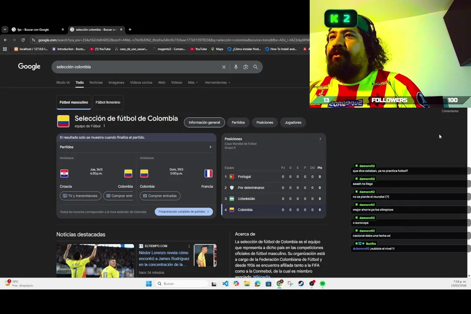Click the 'Posiciones' chip button
The image size is (471, 314).
[x=265, y=122]
